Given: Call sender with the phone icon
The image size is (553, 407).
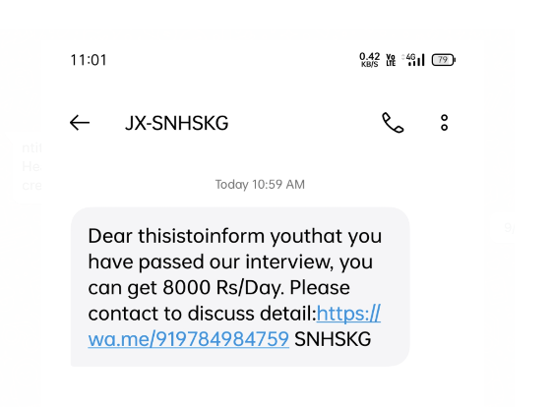Looking at the screenshot, I should coord(393,123).
